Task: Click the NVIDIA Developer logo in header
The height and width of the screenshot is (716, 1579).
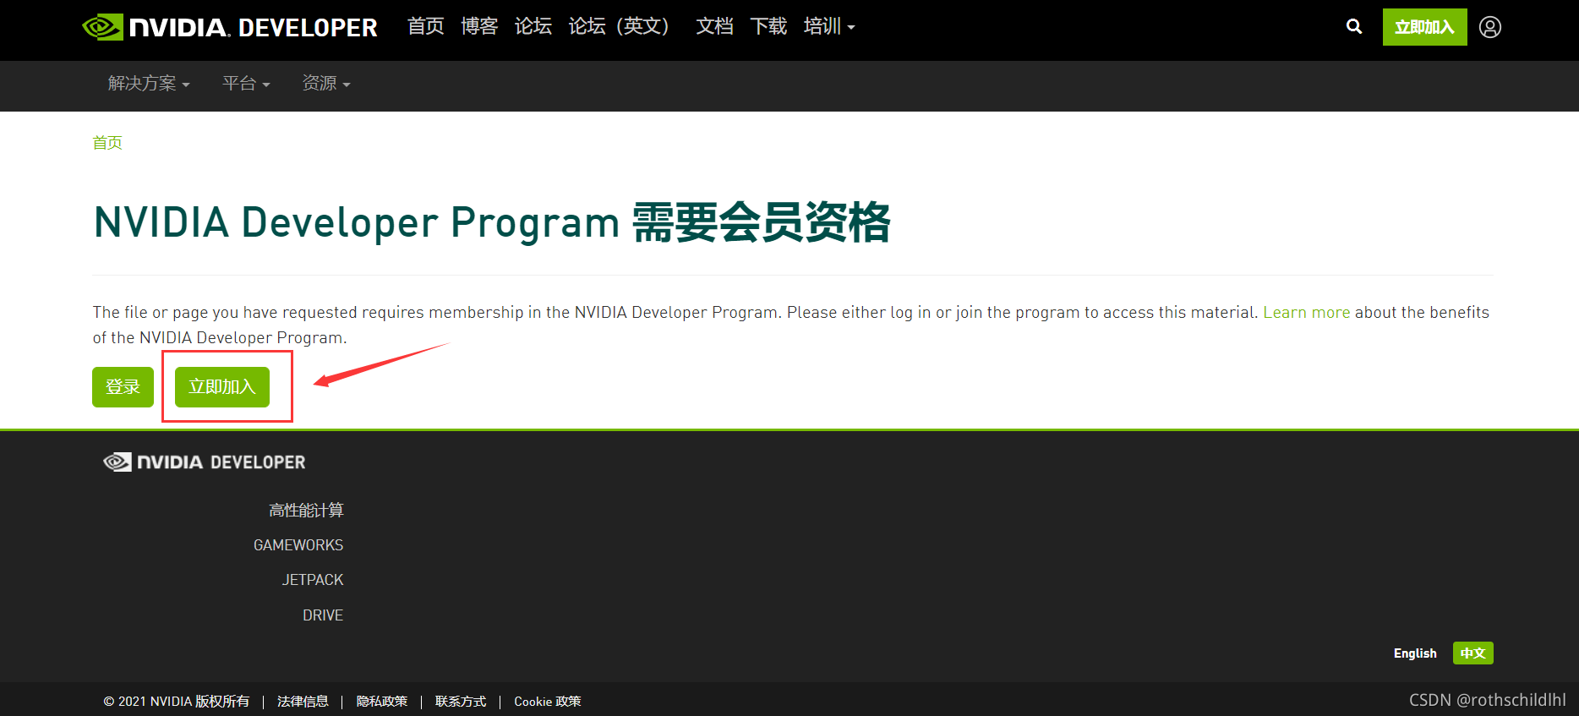Action: click(229, 27)
